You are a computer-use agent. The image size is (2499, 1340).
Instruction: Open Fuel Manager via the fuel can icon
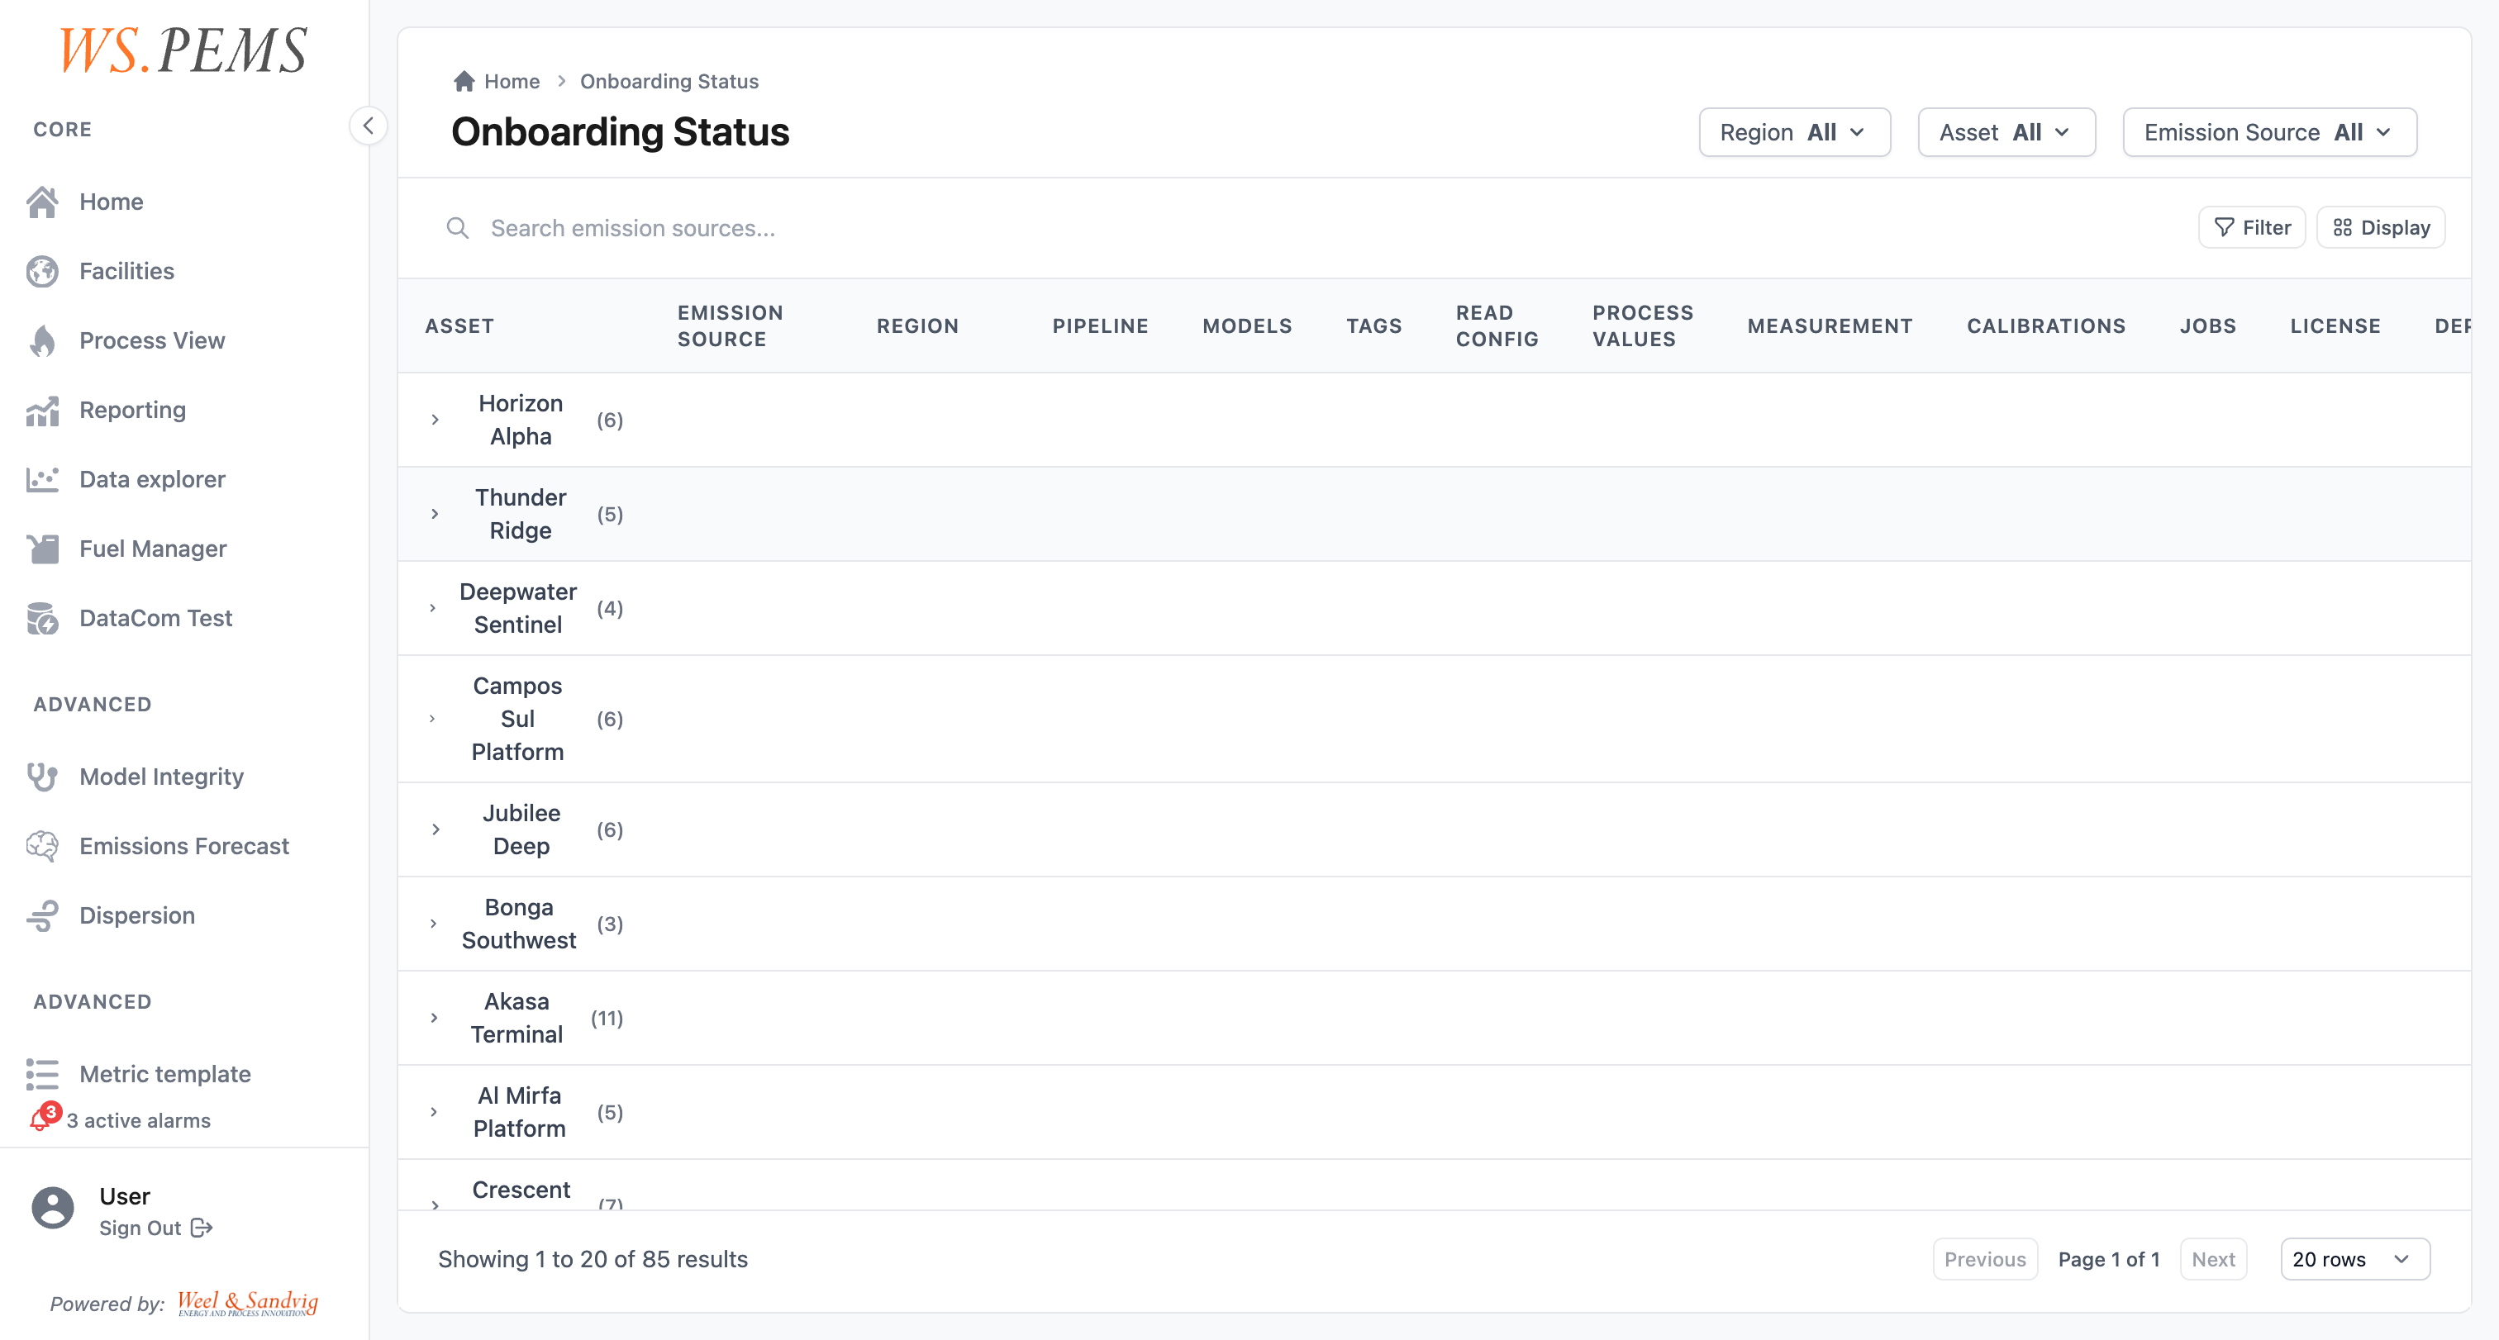(43, 549)
